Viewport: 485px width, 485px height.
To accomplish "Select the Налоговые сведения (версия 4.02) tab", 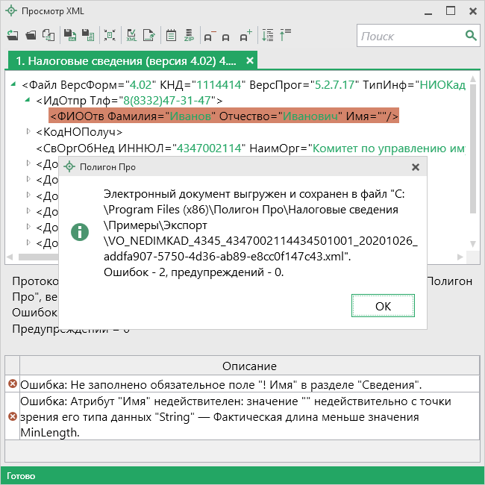I will pos(125,60).
